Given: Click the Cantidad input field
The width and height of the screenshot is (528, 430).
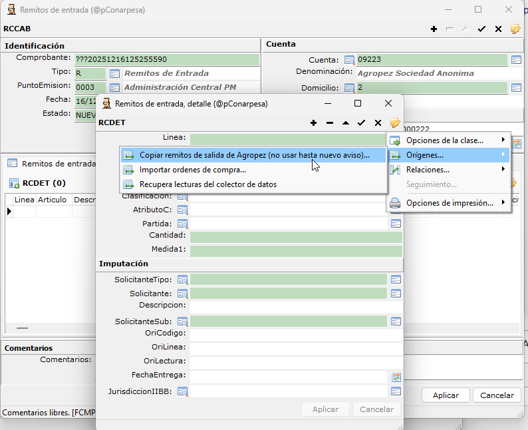Looking at the screenshot, I should click(296, 236).
